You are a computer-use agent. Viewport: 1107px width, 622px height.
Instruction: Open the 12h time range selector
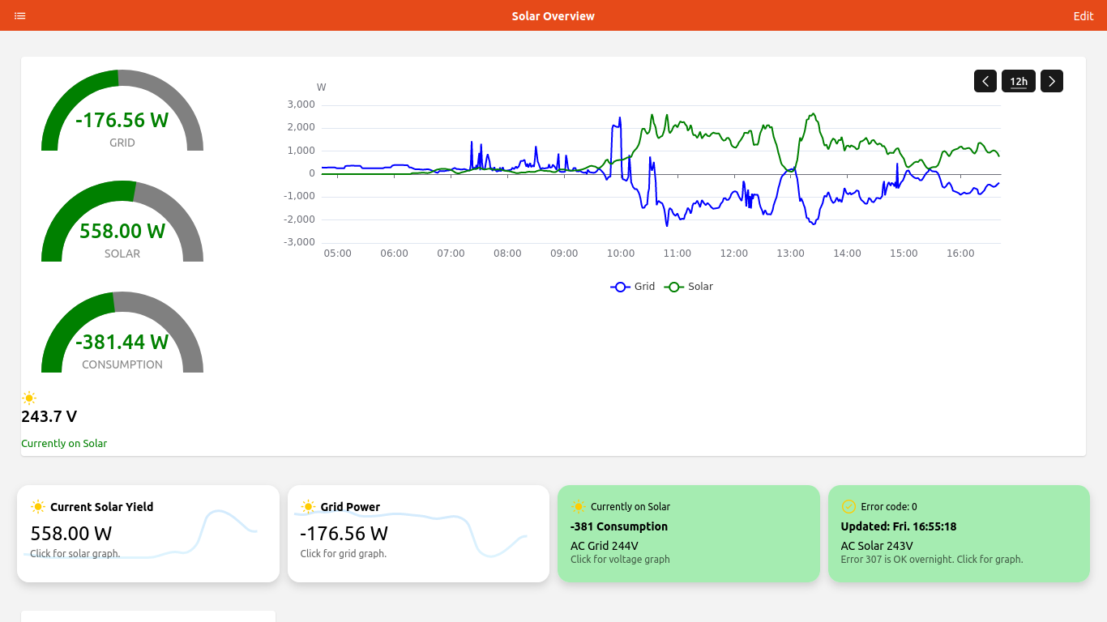click(x=1018, y=81)
